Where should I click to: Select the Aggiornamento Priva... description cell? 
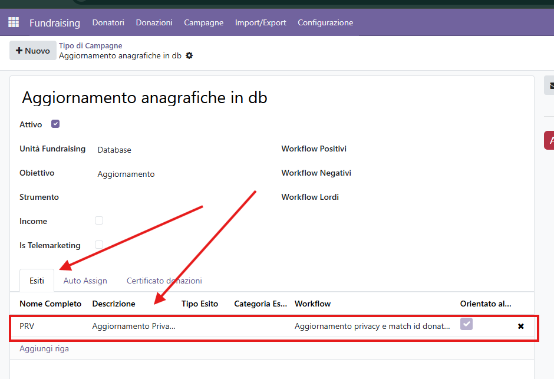click(x=134, y=326)
